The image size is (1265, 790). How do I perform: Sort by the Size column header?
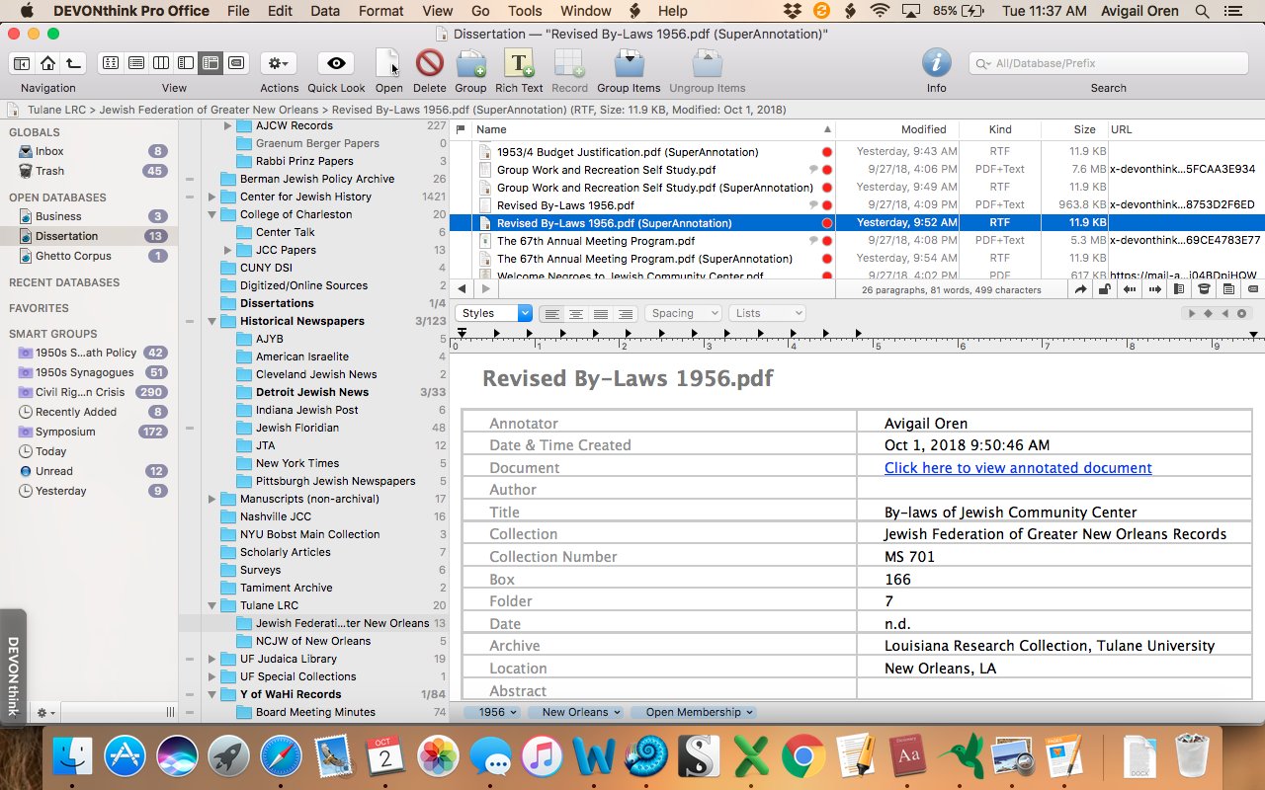[1074, 129]
